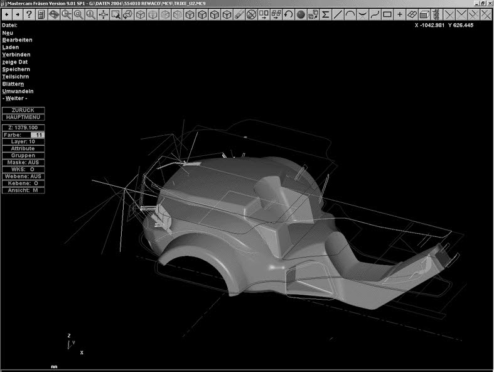
Task: Select Speichern from the Datei menu
Action: coord(16,69)
